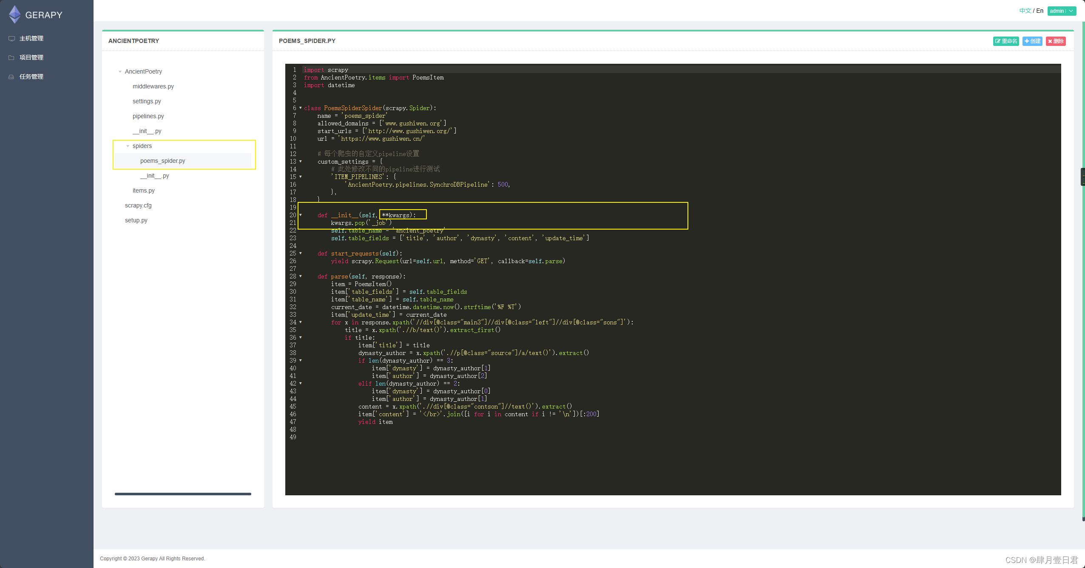Click the ANCIENTPOETRY panel title
Screen dimensions: 1085x568
133,41
